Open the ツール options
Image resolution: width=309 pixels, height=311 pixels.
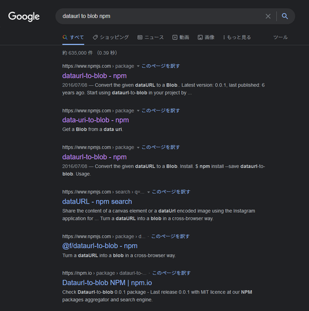coord(281,38)
